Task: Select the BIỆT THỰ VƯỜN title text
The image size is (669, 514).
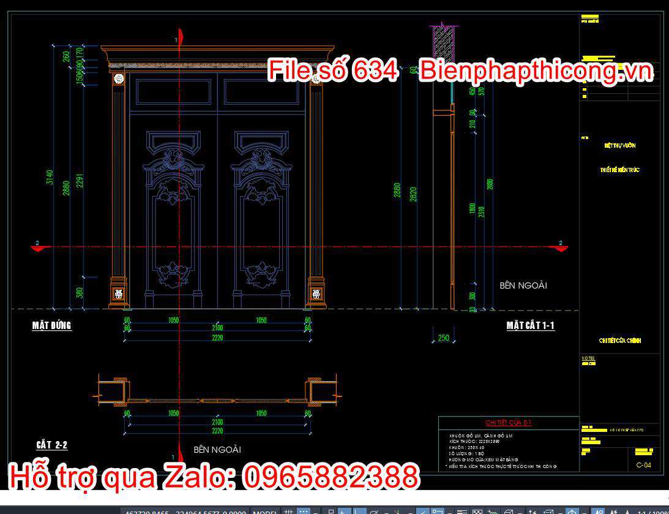Action: tap(620, 146)
